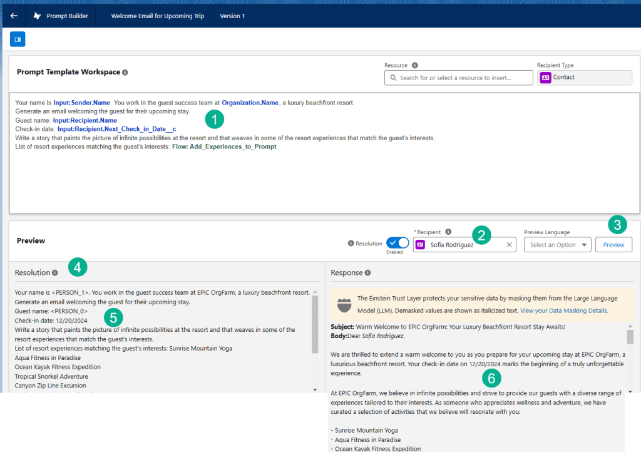The image size is (641, 452).
Task: Click the Resource info icon
Action: pos(415,65)
